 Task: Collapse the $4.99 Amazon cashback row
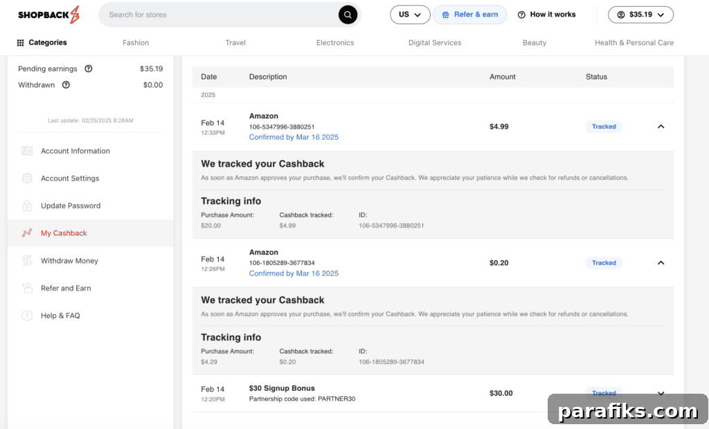click(661, 127)
